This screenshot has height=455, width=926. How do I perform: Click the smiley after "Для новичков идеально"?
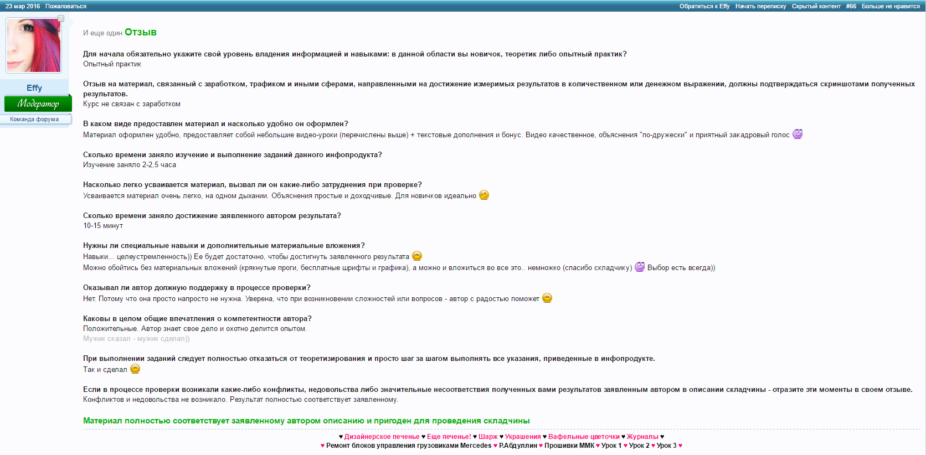[x=484, y=195]
